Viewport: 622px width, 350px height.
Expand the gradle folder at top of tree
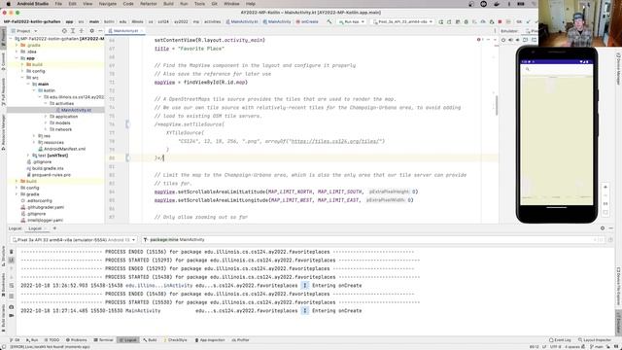click(x=17, y=46)
